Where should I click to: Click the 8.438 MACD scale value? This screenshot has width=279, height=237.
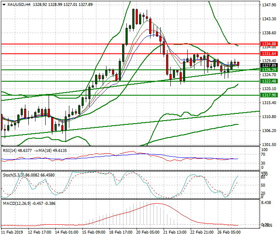pyautogui.click(x=266, y=203)
